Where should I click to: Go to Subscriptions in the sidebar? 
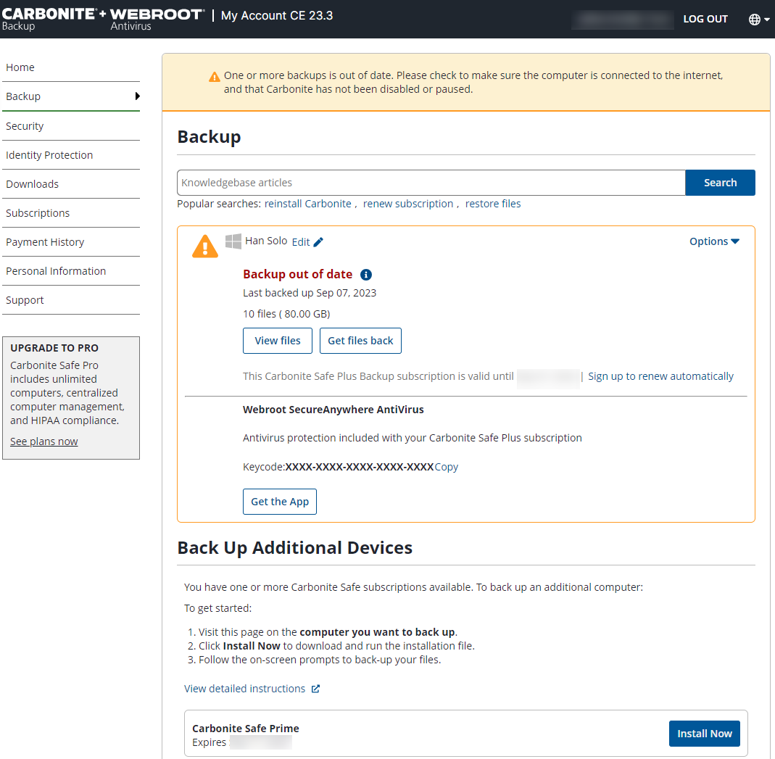point(38,213)
